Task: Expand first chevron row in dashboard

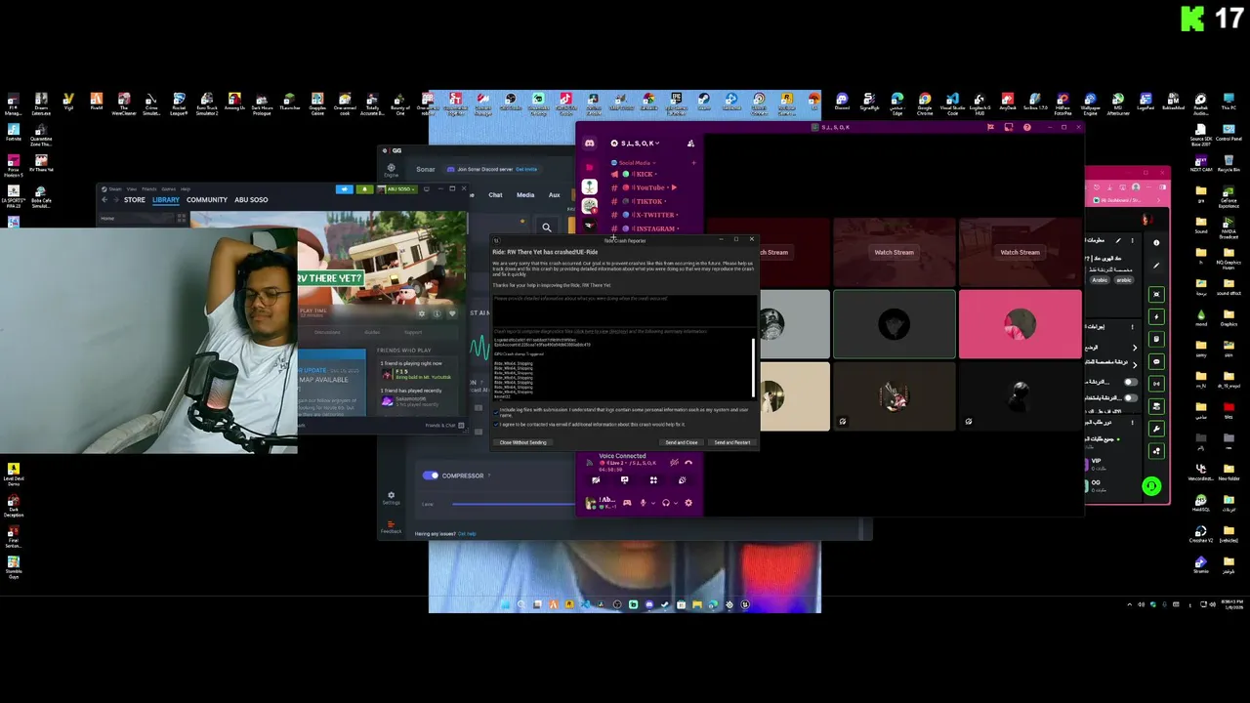Action: click(1134, 348)
